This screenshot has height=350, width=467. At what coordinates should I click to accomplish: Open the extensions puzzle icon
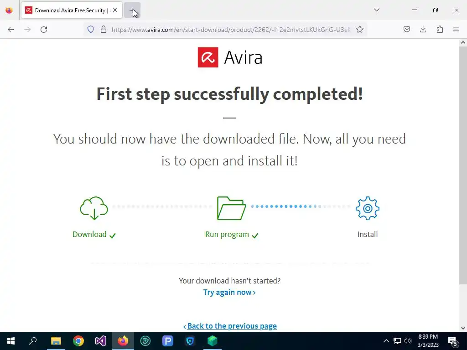[x=440, y=30]
